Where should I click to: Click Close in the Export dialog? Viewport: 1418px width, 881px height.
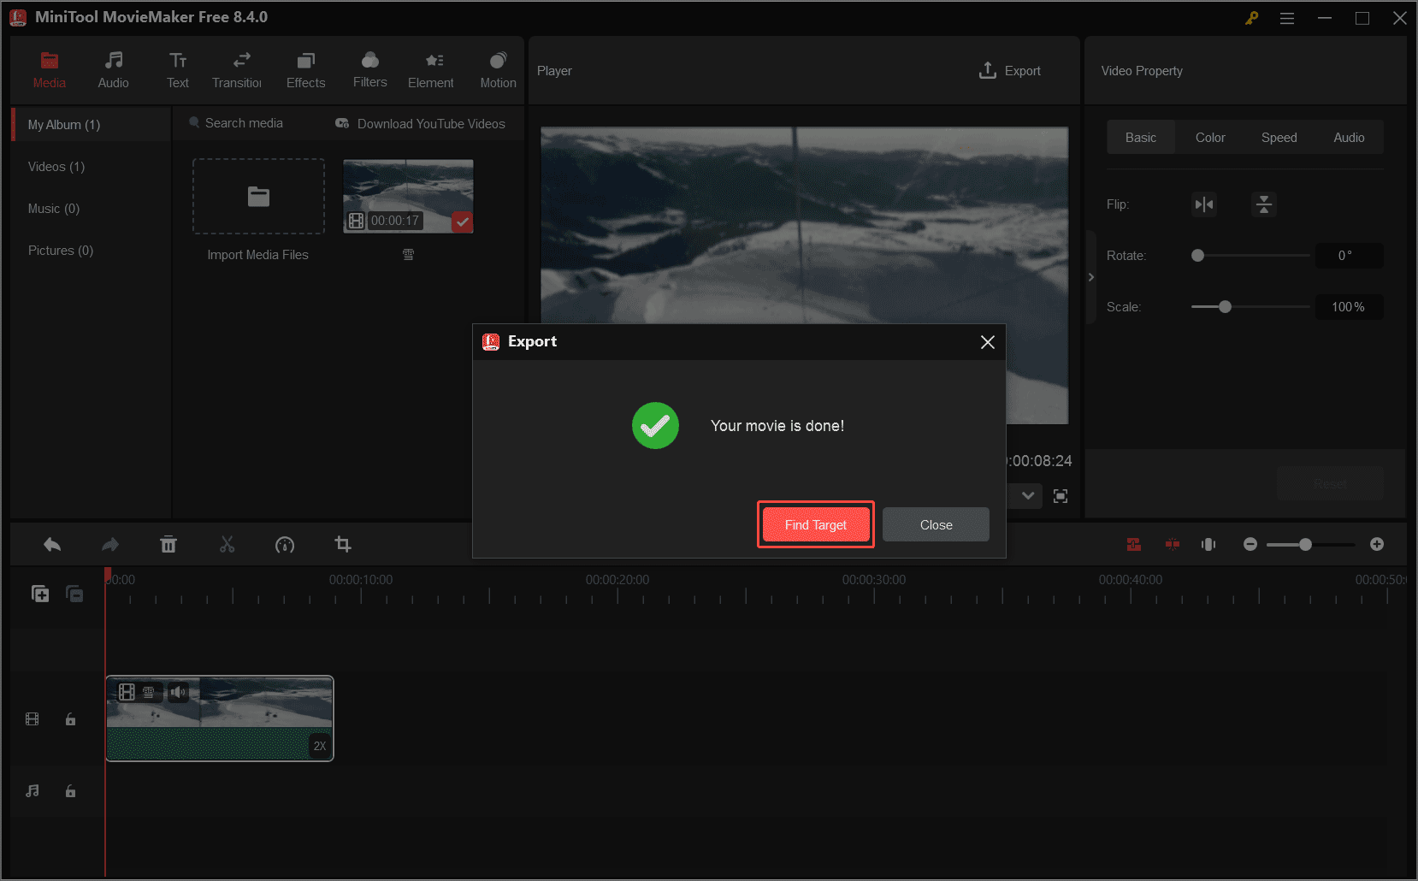coord(936,524)
